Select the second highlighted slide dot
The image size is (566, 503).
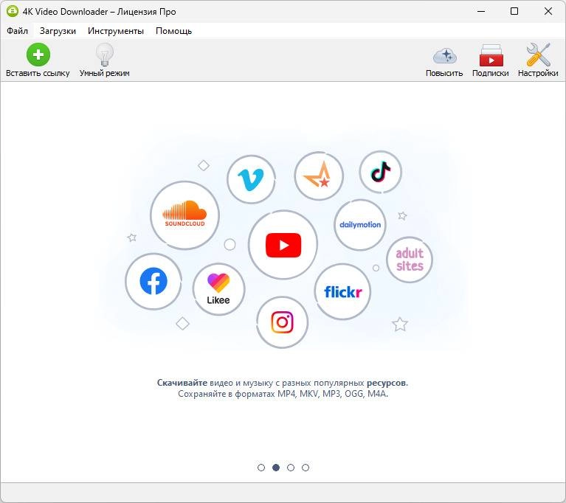point(276,468)
